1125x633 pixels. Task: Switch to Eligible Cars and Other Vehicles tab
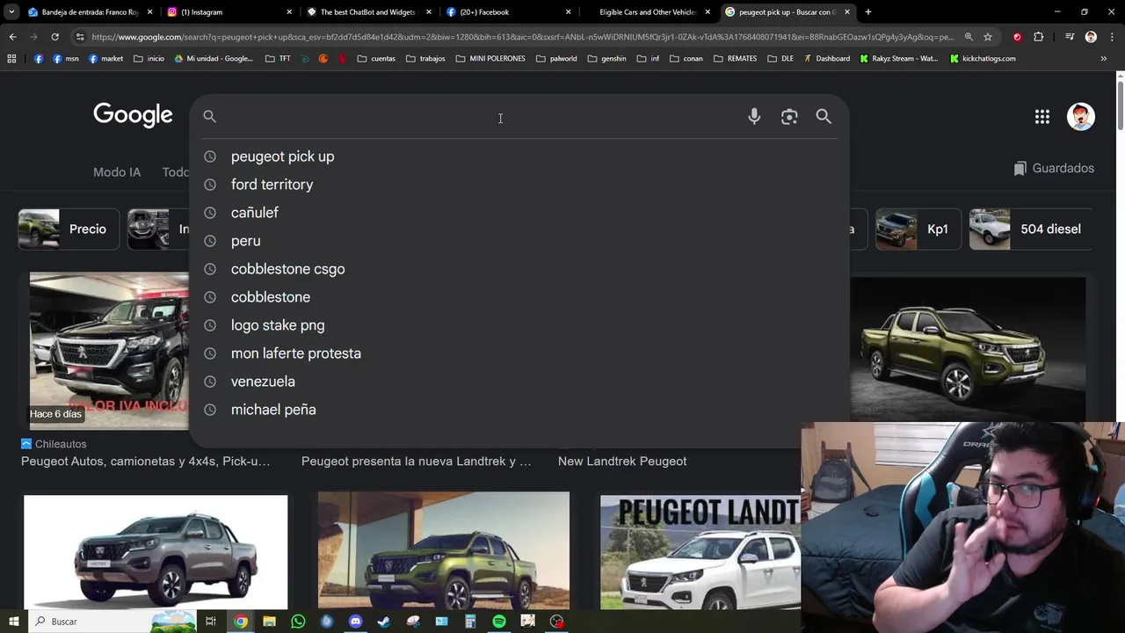point(648,12)
